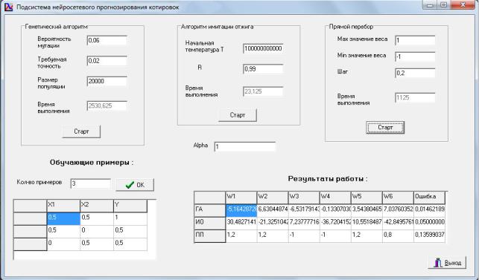
Task: Click the Выход exit button
Action: tap(447, 263)
